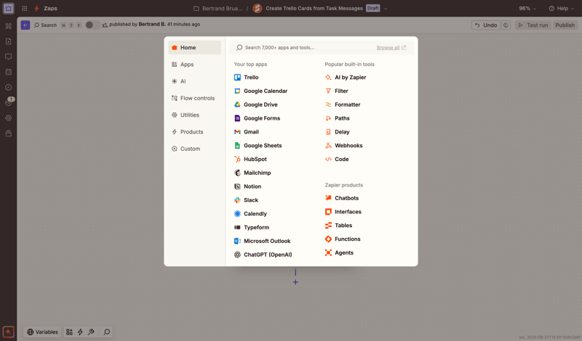Click the Undo button
Image resolution: width=582 pixels, height=341 pixels.
pyautogui.click(x=485, y=25)
